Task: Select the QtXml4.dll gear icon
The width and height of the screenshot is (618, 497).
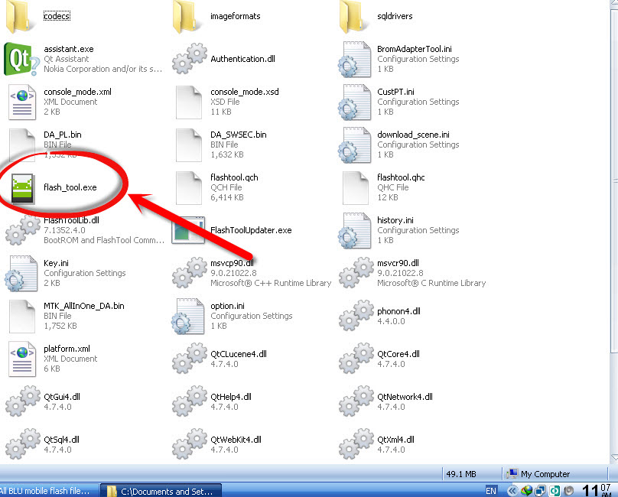Action: coord(356,444)
